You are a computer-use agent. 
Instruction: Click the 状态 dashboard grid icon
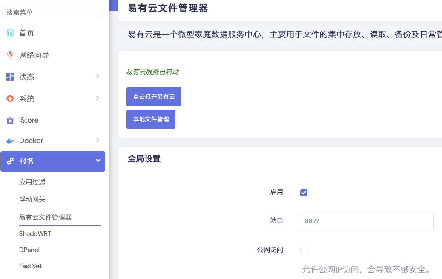pos(10,77)
